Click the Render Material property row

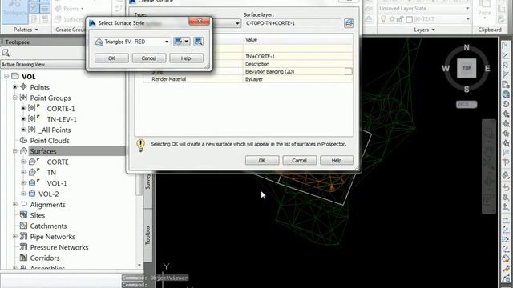pos(248,79)
